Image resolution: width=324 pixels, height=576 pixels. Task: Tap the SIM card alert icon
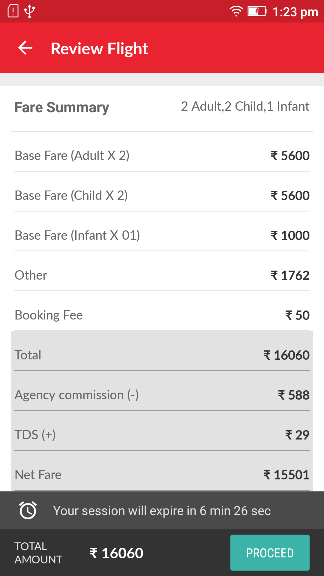(x=13, y=11)
